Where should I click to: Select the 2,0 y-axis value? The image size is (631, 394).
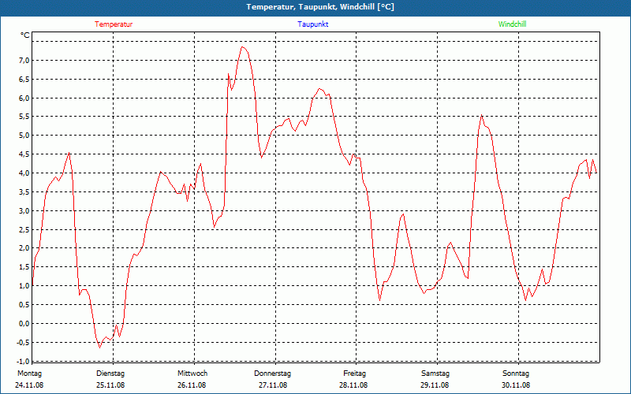[x=24, y=248]
